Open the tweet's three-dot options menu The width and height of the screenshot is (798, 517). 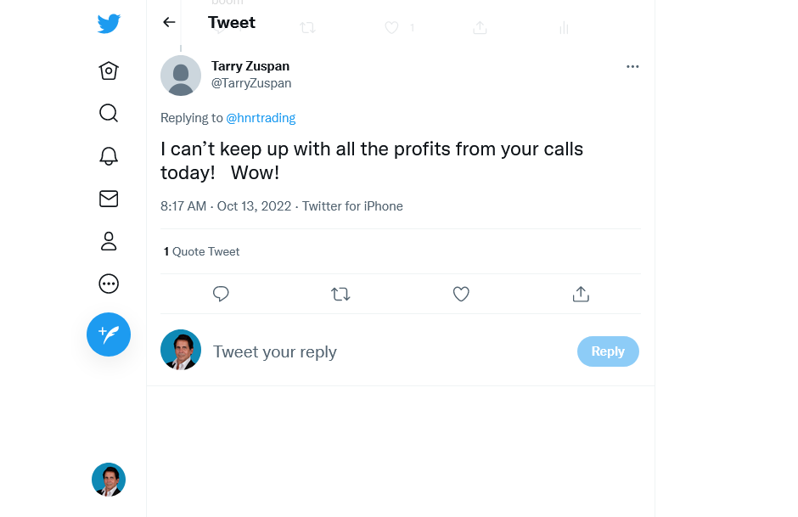(632, 67)
